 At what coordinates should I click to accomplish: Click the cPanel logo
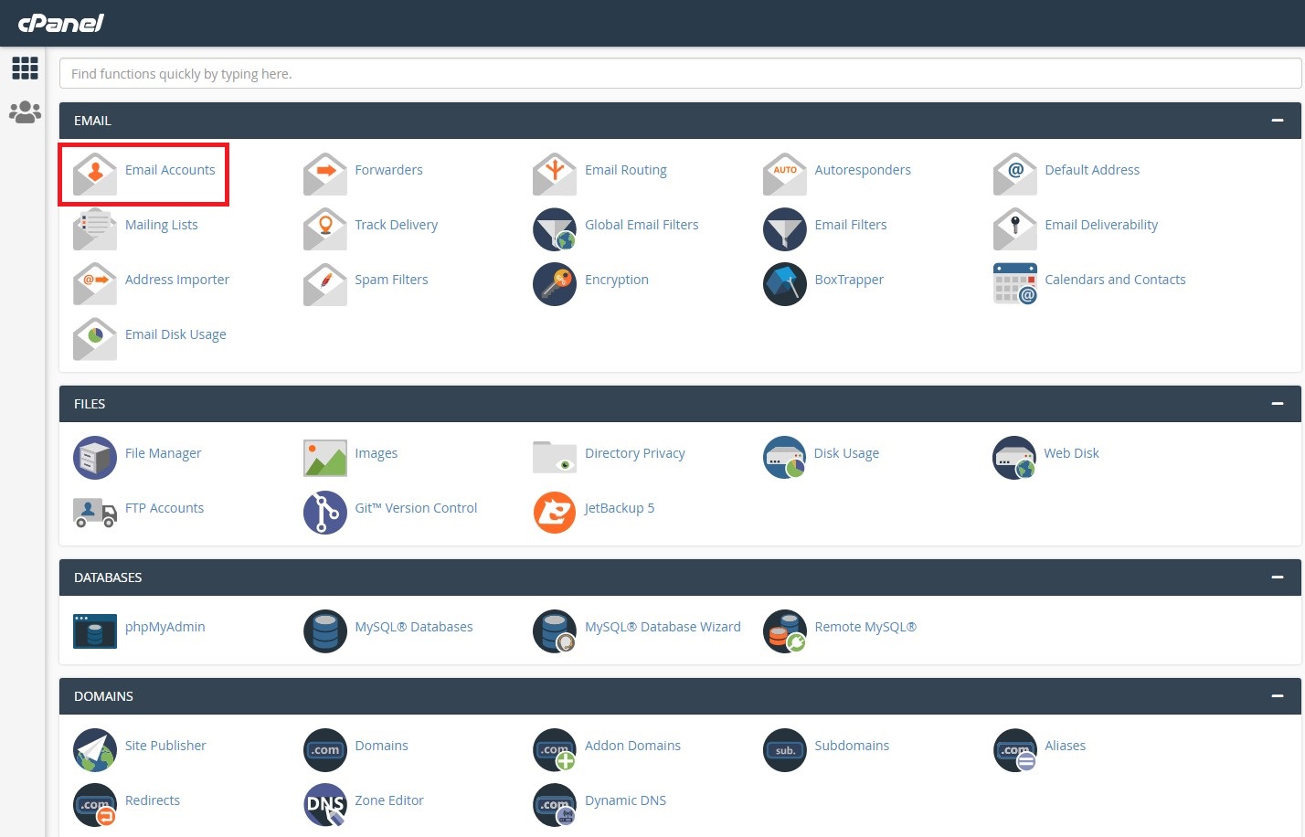pos(61,23)
